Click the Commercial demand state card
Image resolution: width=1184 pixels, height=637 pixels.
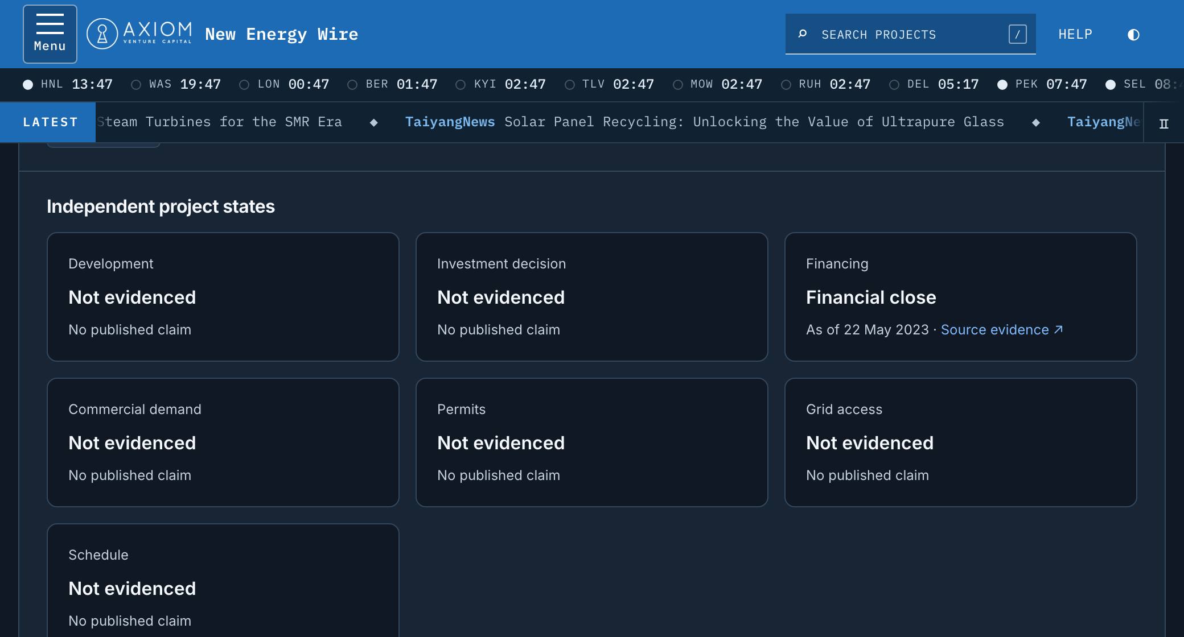[223, 442]
